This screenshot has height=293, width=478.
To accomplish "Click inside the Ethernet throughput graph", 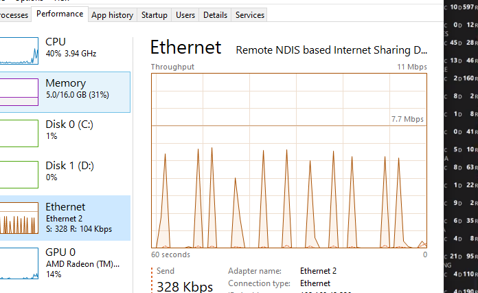I will pos(289,160).
